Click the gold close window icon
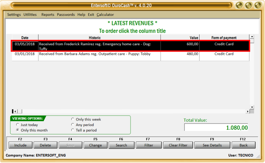The image size is (265, 163). (258, 6)
